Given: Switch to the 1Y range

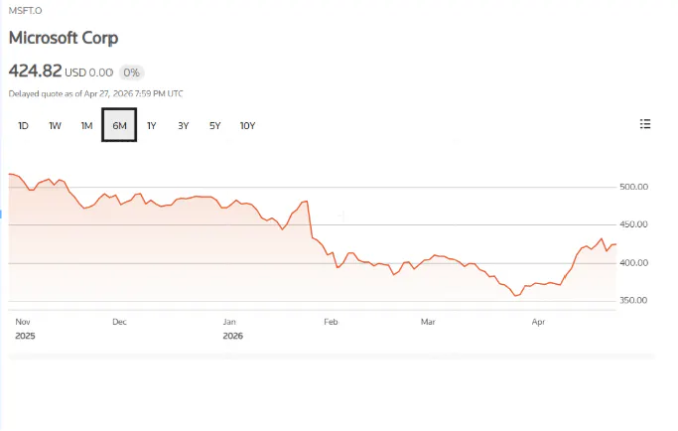Looking at the screenshot, I should (x=151, y=126).
